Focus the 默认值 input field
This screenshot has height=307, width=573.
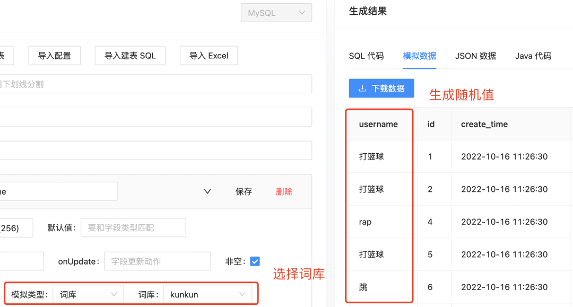[x=133, y=227]
